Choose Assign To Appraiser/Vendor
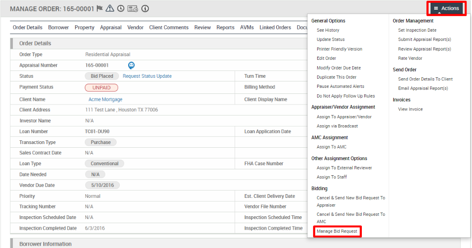Image resolution: width=472 pixels, height=248 pixels. 344,116
